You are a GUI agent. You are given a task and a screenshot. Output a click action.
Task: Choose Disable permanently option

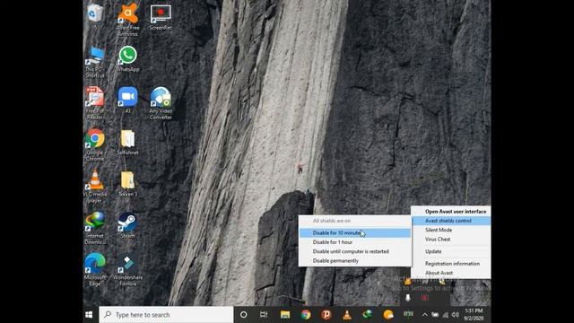click(x=355, y=261)
